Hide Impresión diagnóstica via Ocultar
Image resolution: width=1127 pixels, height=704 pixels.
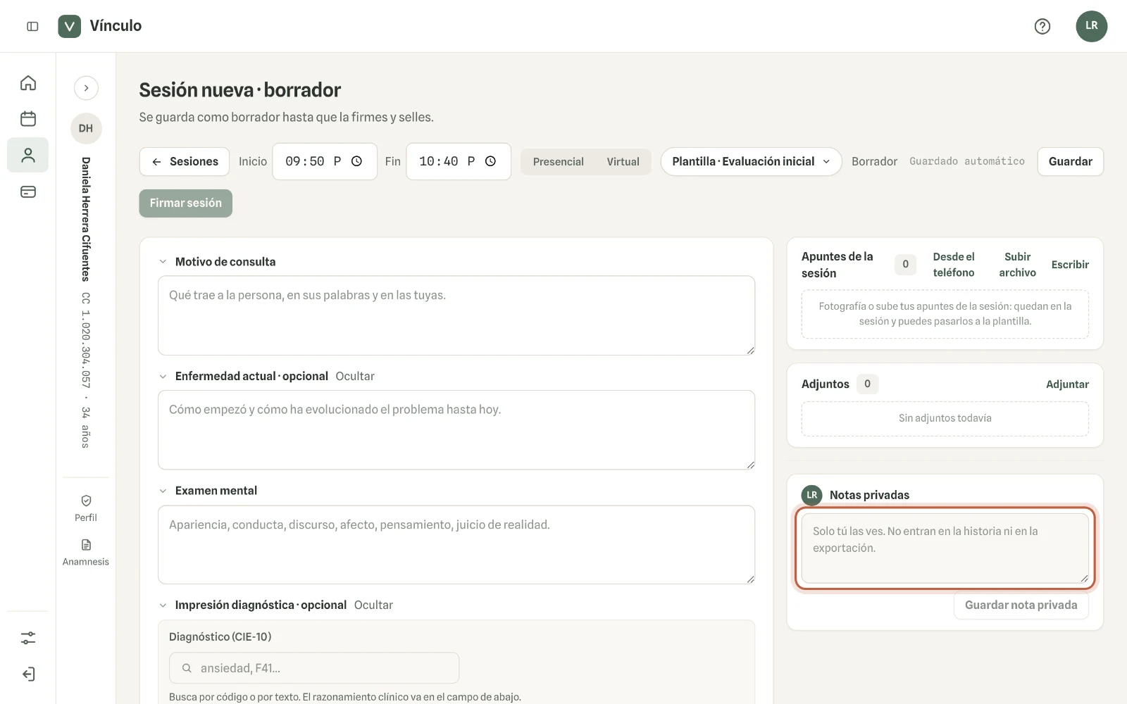pos(373,605)
